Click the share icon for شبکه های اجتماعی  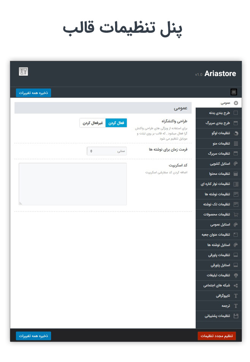point(236,286)
